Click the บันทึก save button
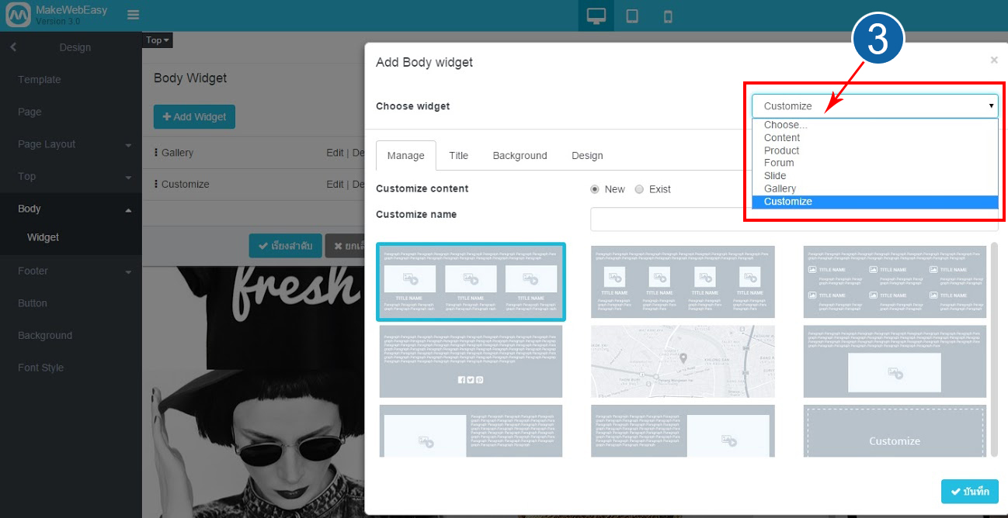 pos(968,491)
